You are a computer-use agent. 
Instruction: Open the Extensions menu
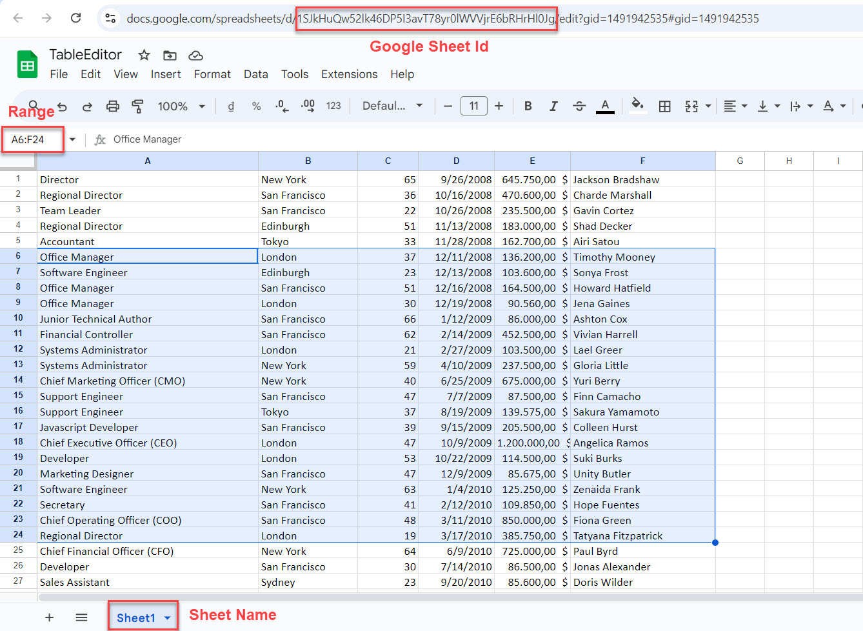(349, 74)
